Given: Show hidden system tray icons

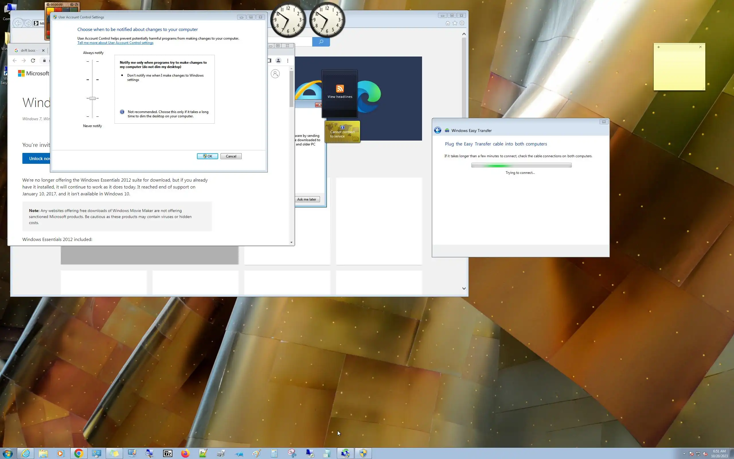Looking at the screenshot, I should click(x=684, y=454).
